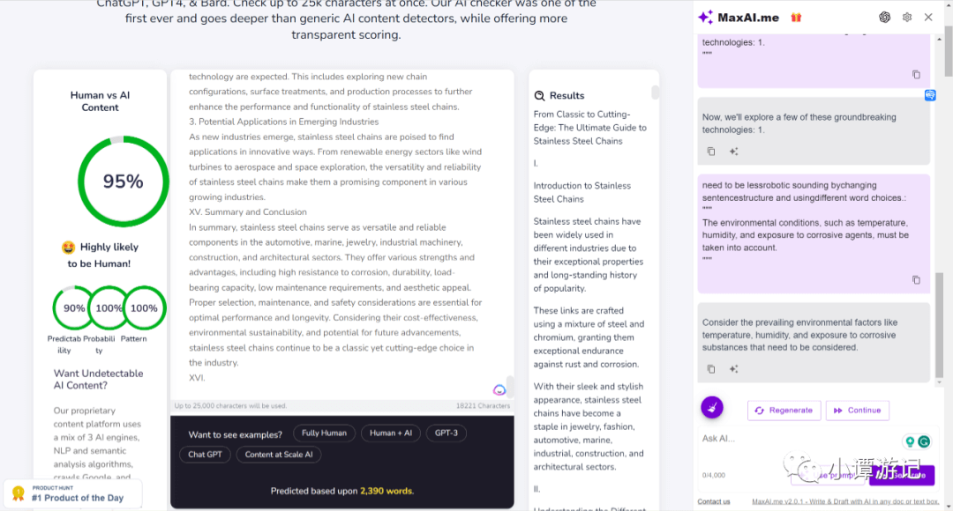
Task: Copy the "Consider the prevailing environmental factors" reply
Action: [711, 369]
